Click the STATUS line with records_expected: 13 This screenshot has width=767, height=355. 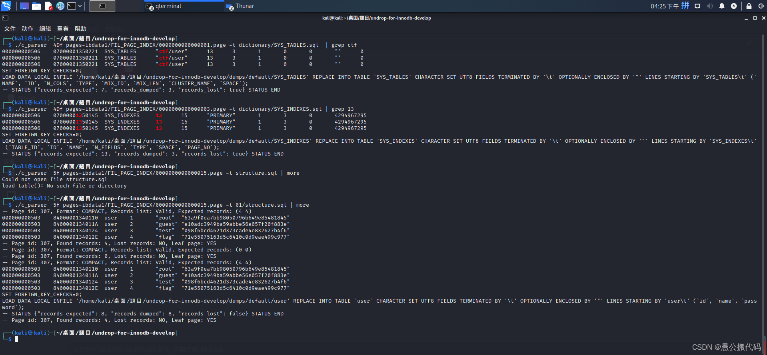click(143, 154)
